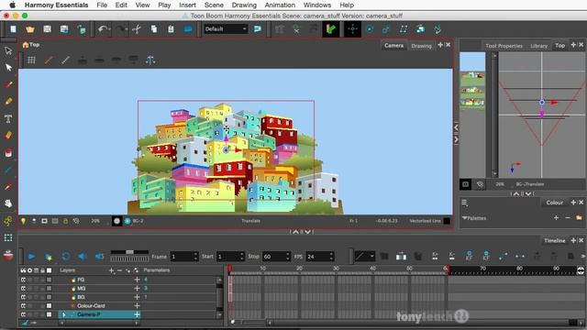Screen dimensions: 587x330
Task: Add a new layer with plus button
Action: tap(111, 270)
